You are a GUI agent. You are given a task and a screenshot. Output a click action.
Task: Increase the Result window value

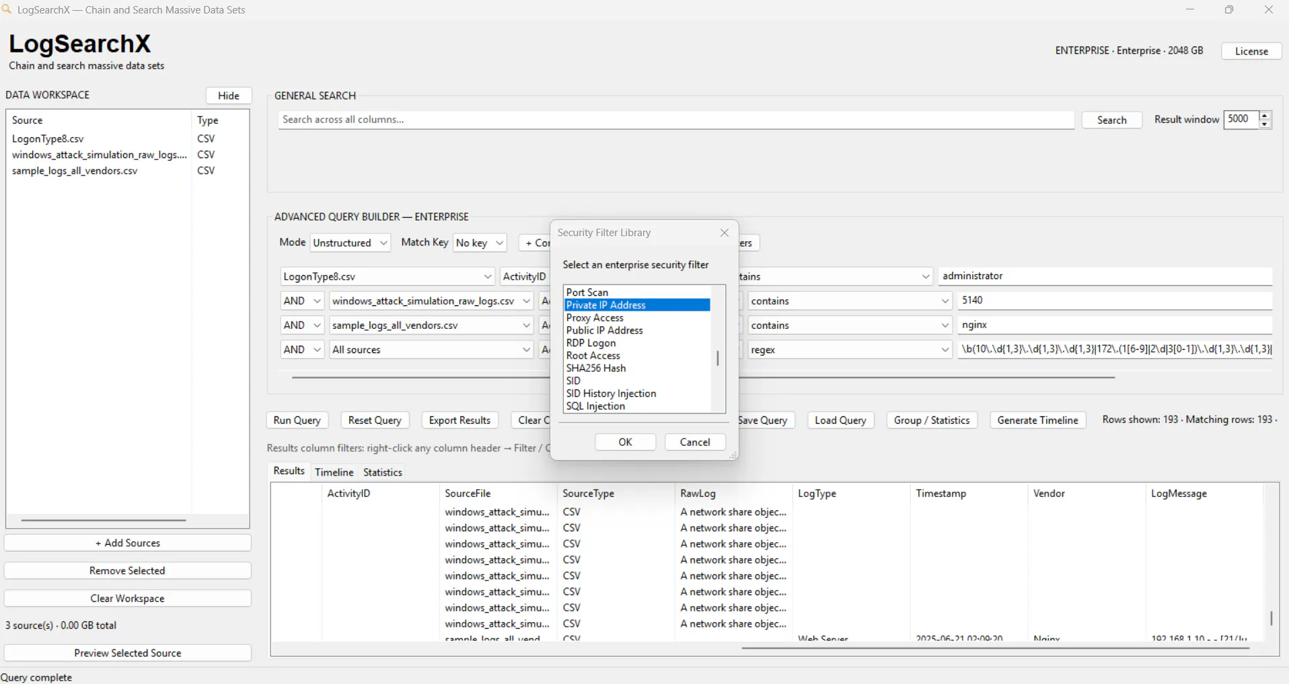1265,116
